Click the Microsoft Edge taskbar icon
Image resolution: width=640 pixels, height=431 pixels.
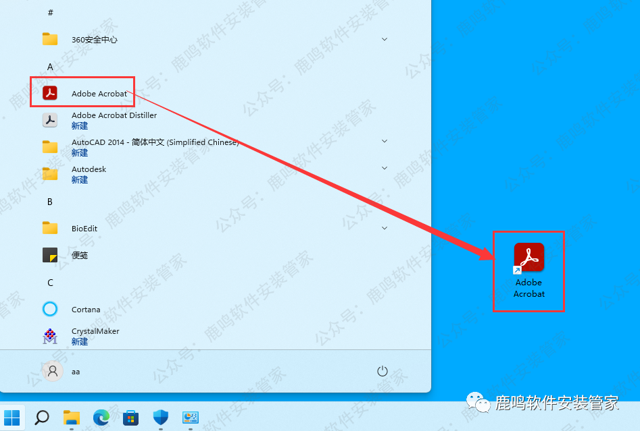pyautogui.click(x=101, y=418)
